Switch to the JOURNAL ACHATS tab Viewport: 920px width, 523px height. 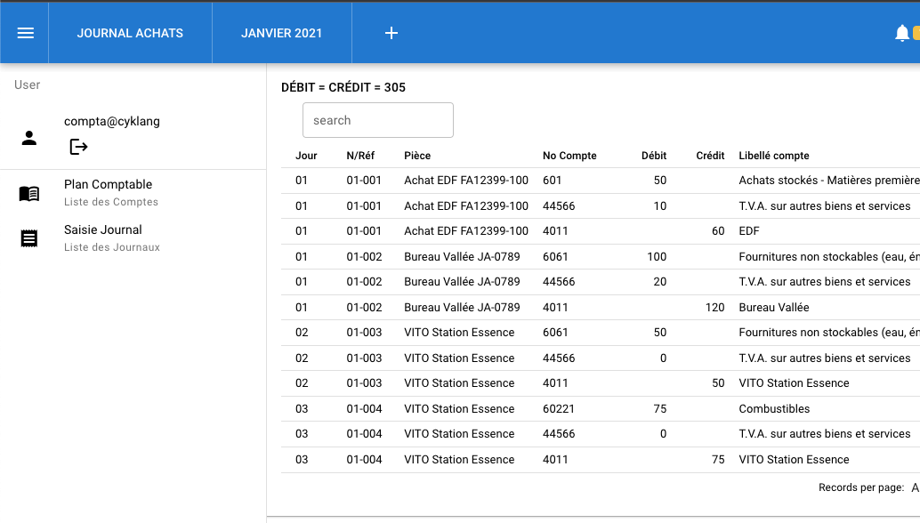tap(130, 33)
